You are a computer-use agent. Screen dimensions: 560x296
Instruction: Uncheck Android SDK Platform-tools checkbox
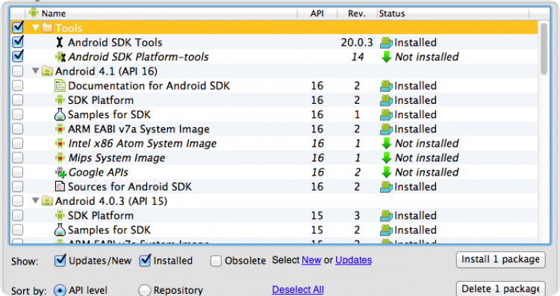click(17, 56)
